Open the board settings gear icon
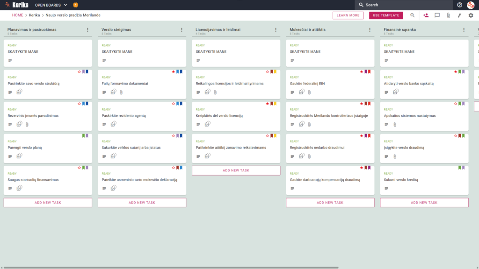The image size is (479, 269). coord(471,15)
